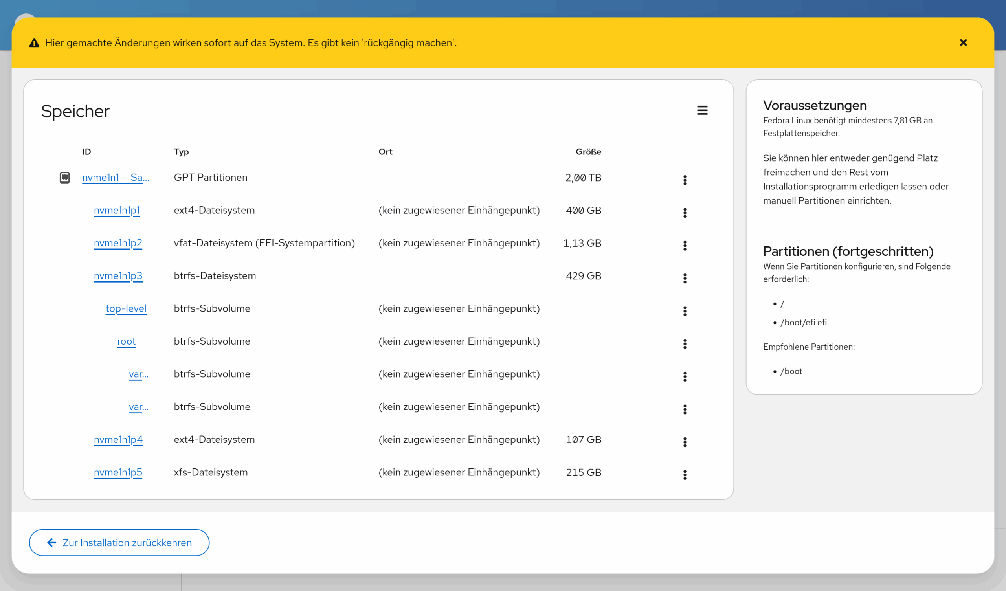The height and width of the screenshot is (591, 1006).
Task: Open actions menu for nvme1n1p1 partition
Action: pyautogui.click(x=685, y=213)
